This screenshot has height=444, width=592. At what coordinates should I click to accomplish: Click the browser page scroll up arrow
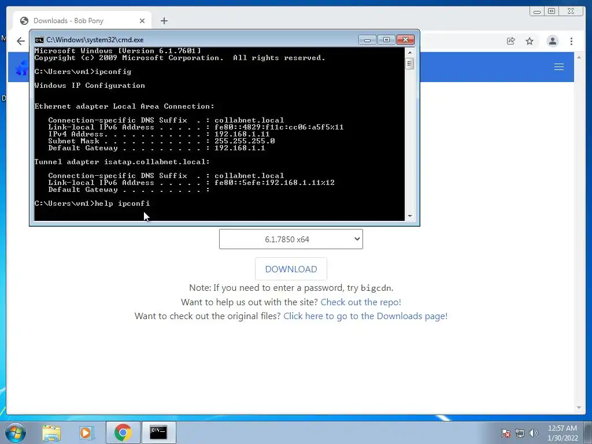pos(579,57)
